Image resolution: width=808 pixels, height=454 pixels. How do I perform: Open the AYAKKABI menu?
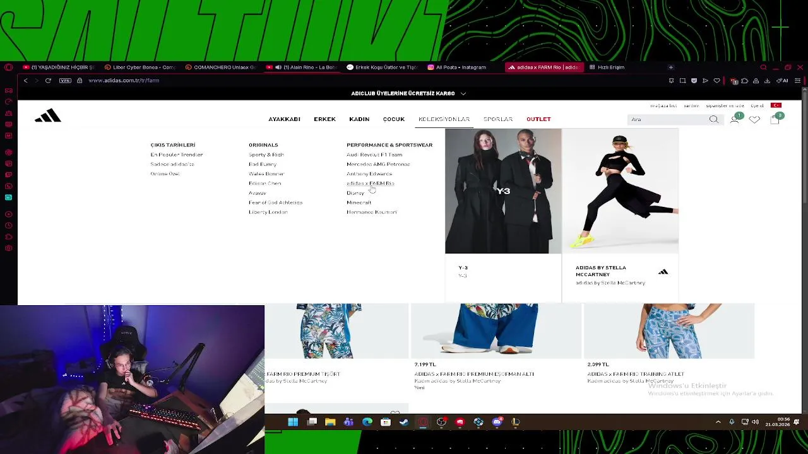[x=284, y=119]
